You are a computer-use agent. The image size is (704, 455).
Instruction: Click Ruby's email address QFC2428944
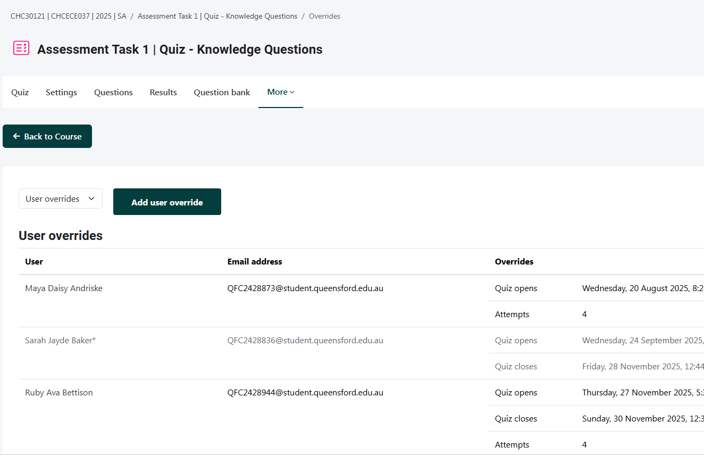click(305, 393)
